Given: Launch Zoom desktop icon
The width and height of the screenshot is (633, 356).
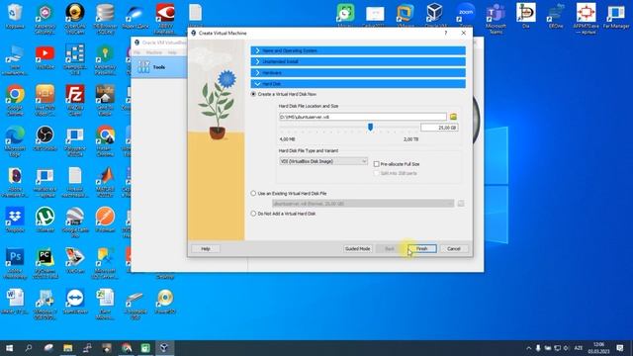Looking at the screenshot, I should click(x=466, y=16).
